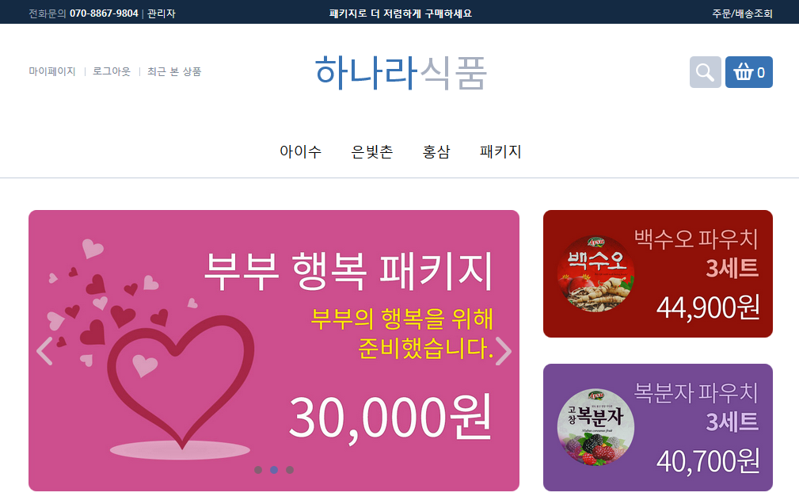Open the 관리자 admin link
The height and width of the screenshot is (504, 799).
(162, 13)
